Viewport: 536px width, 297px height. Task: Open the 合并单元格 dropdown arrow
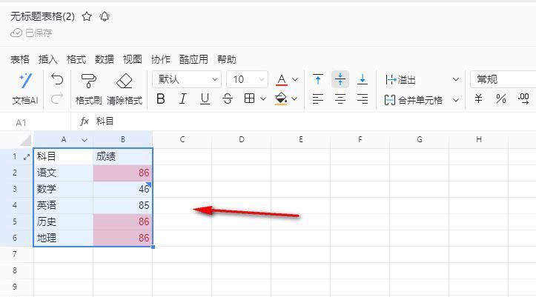tap(456, 99)
